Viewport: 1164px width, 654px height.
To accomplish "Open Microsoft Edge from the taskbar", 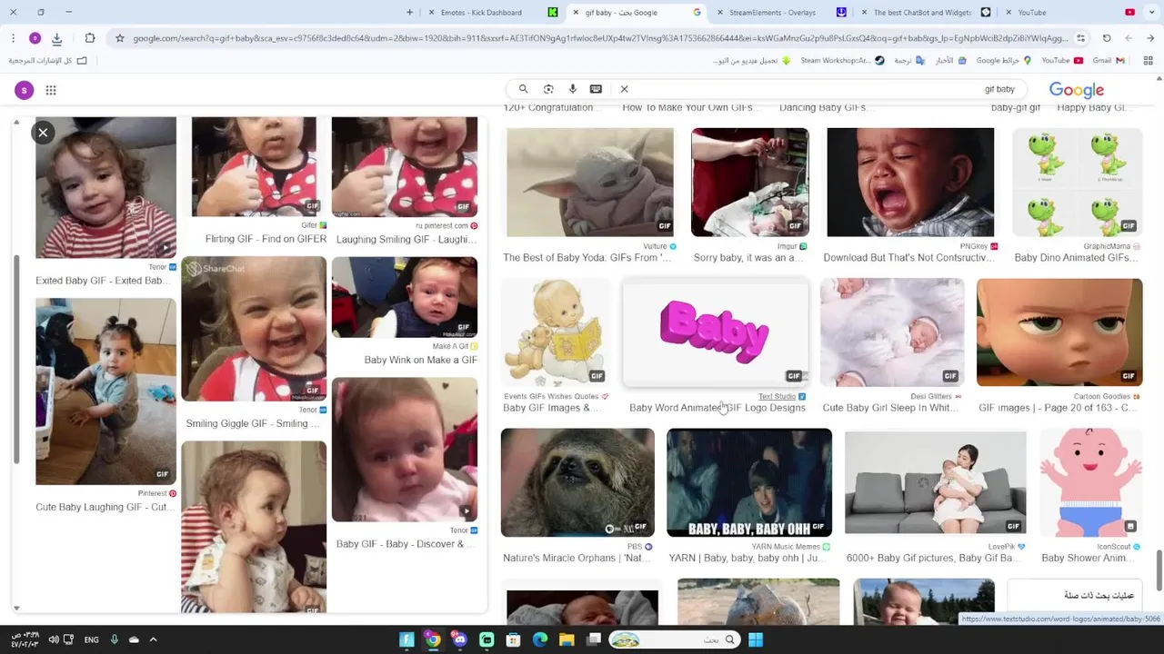I will pyautogui.click(x=540, y=639).
